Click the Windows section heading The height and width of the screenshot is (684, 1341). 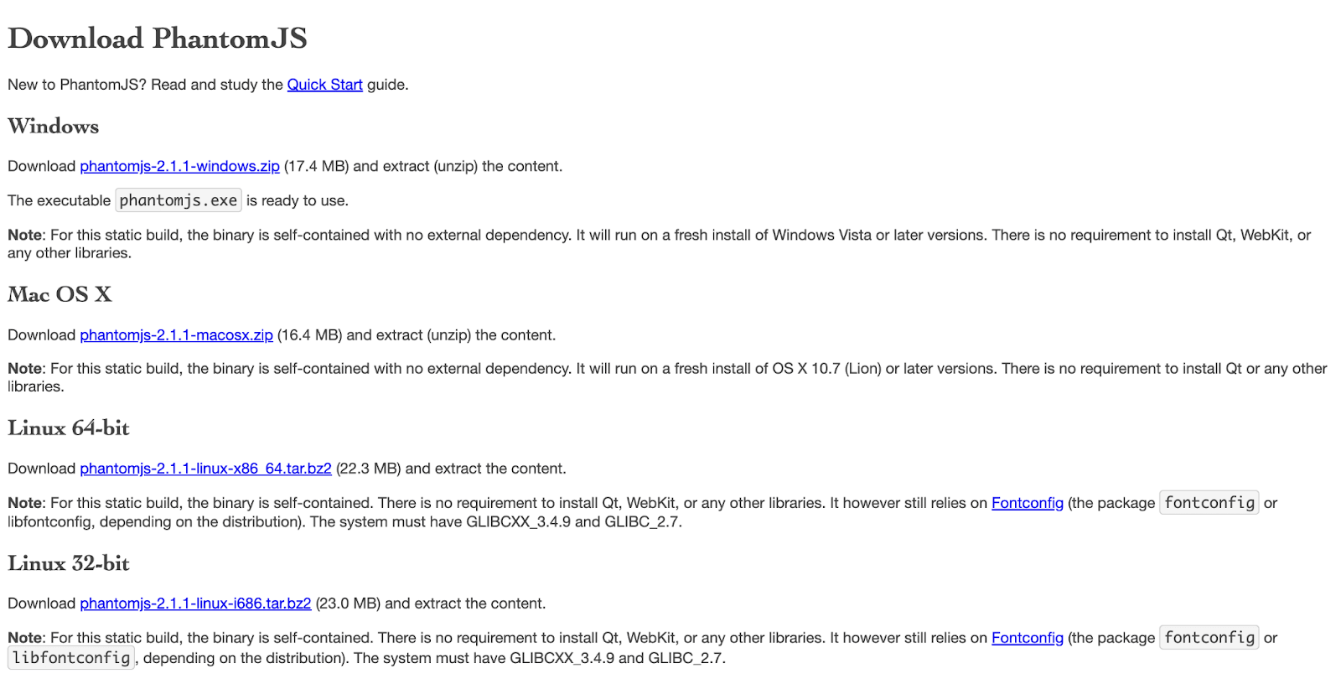[x=54, y=127]
